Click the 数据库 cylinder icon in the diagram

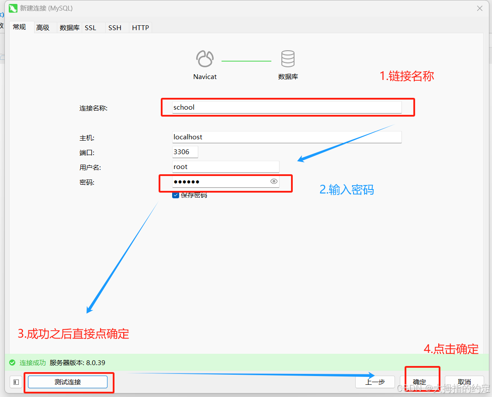[288, 59]
